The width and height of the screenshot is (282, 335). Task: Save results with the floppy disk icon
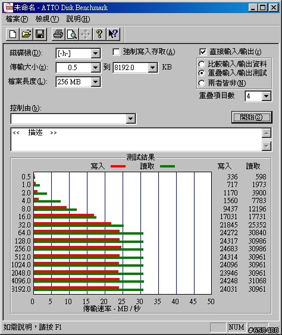click(x=40, y=34)
